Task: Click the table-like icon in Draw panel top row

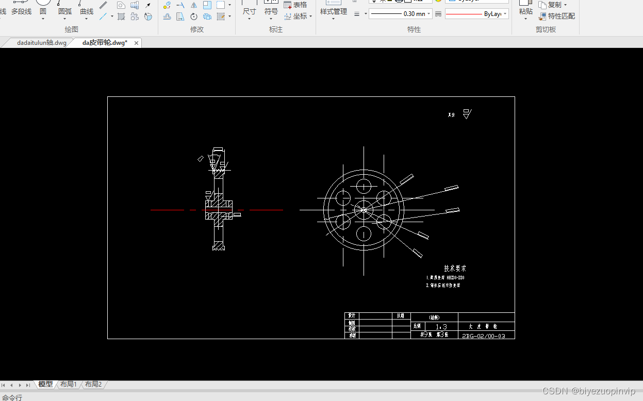Action: (135, 5)
